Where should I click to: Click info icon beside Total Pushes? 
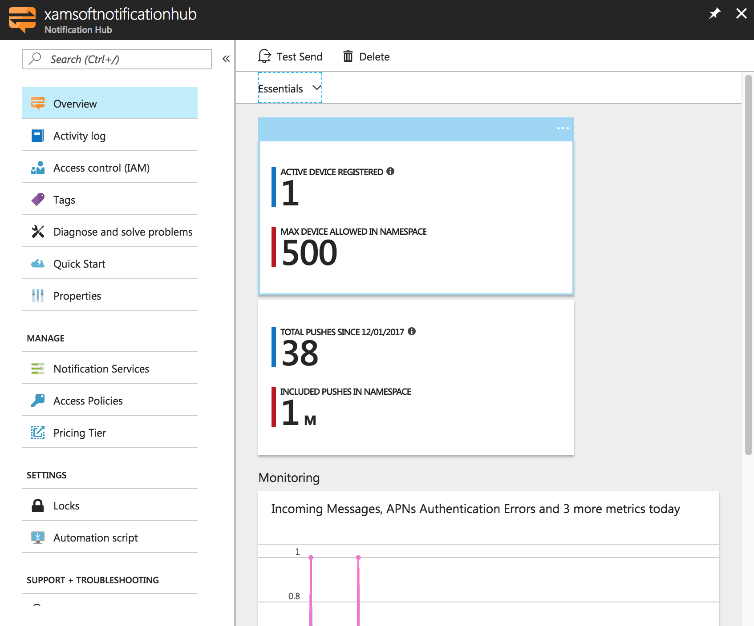pyautogui.click(x=412, y=331)
